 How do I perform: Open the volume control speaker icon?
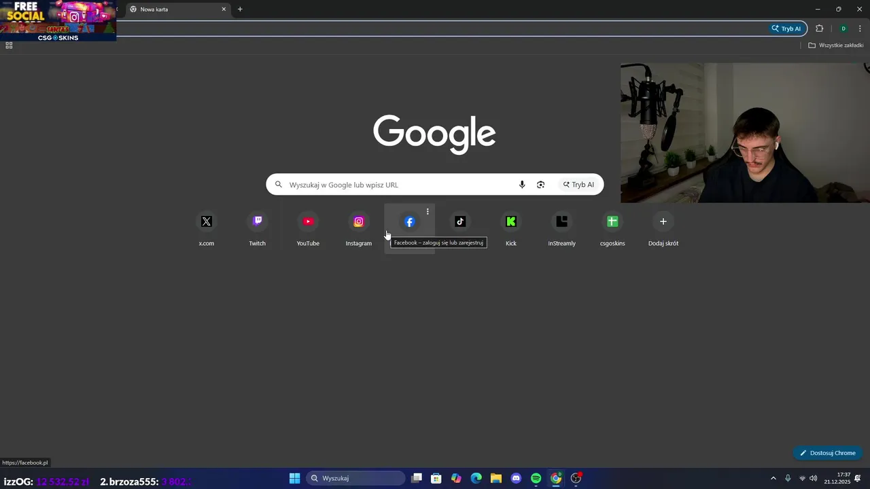pyautogui.click(x=814, y=478)
